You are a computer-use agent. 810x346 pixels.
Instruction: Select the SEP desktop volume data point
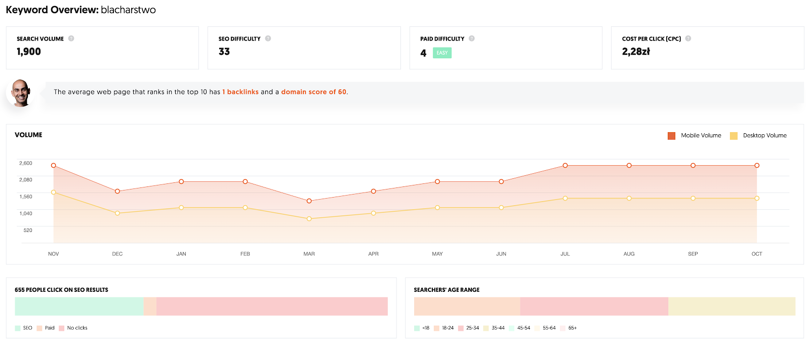693,199
